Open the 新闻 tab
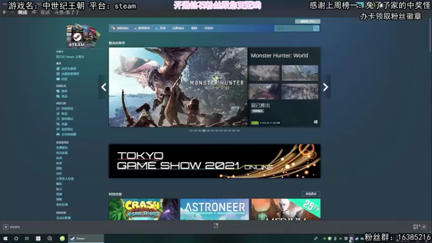432x243 pixels. click(194, 28)
